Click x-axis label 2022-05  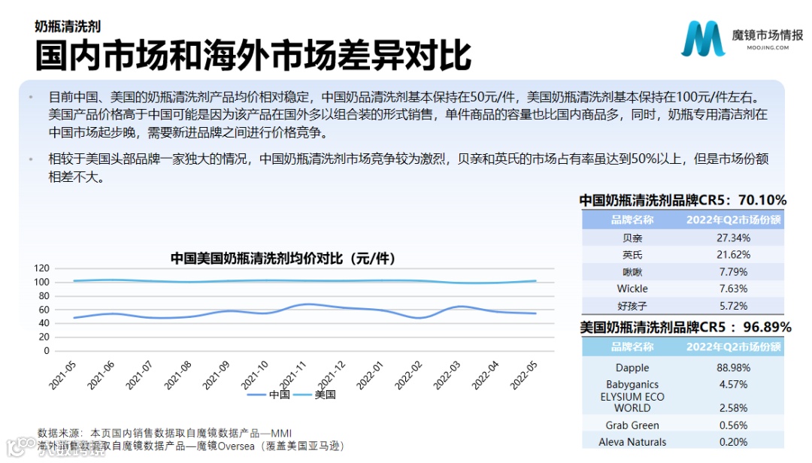point(523,375)
